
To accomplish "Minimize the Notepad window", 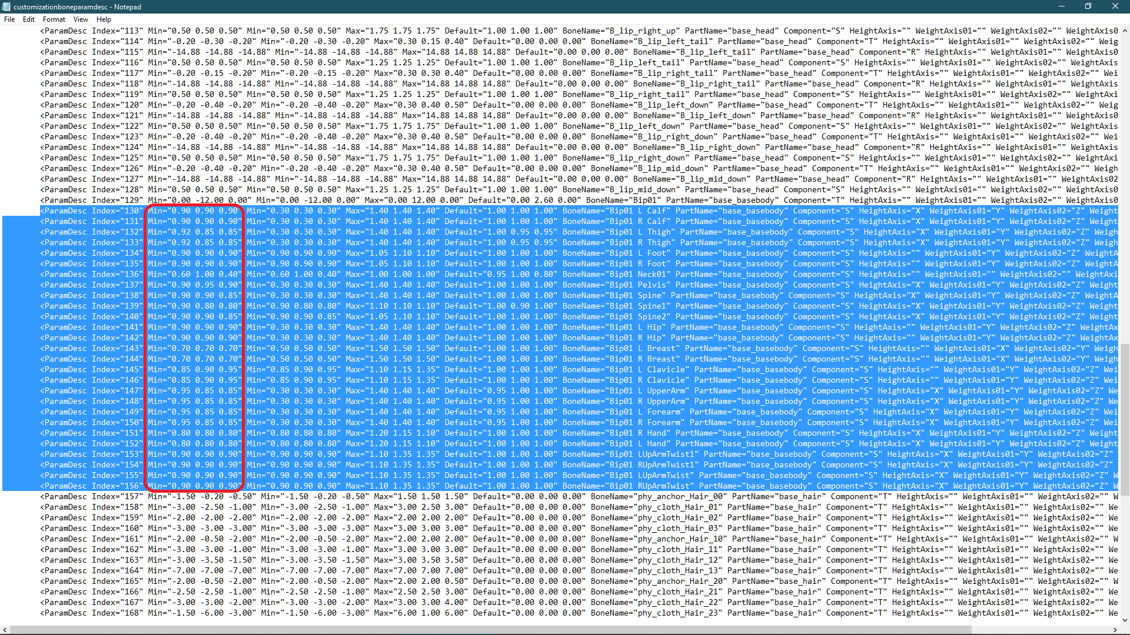I will click(x=1062, y=6).
